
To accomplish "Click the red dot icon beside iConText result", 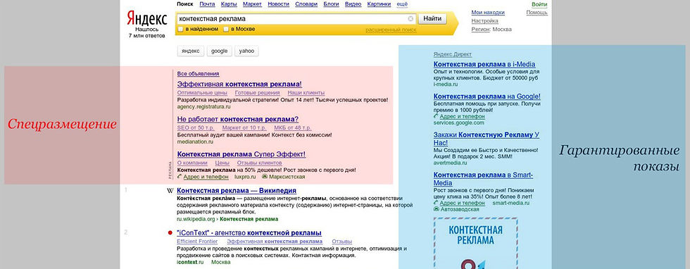I will [x=170, y=233].
